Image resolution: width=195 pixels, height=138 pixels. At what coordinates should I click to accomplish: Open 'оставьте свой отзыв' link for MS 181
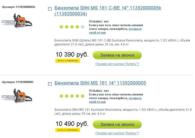click(x=135, y=98)
